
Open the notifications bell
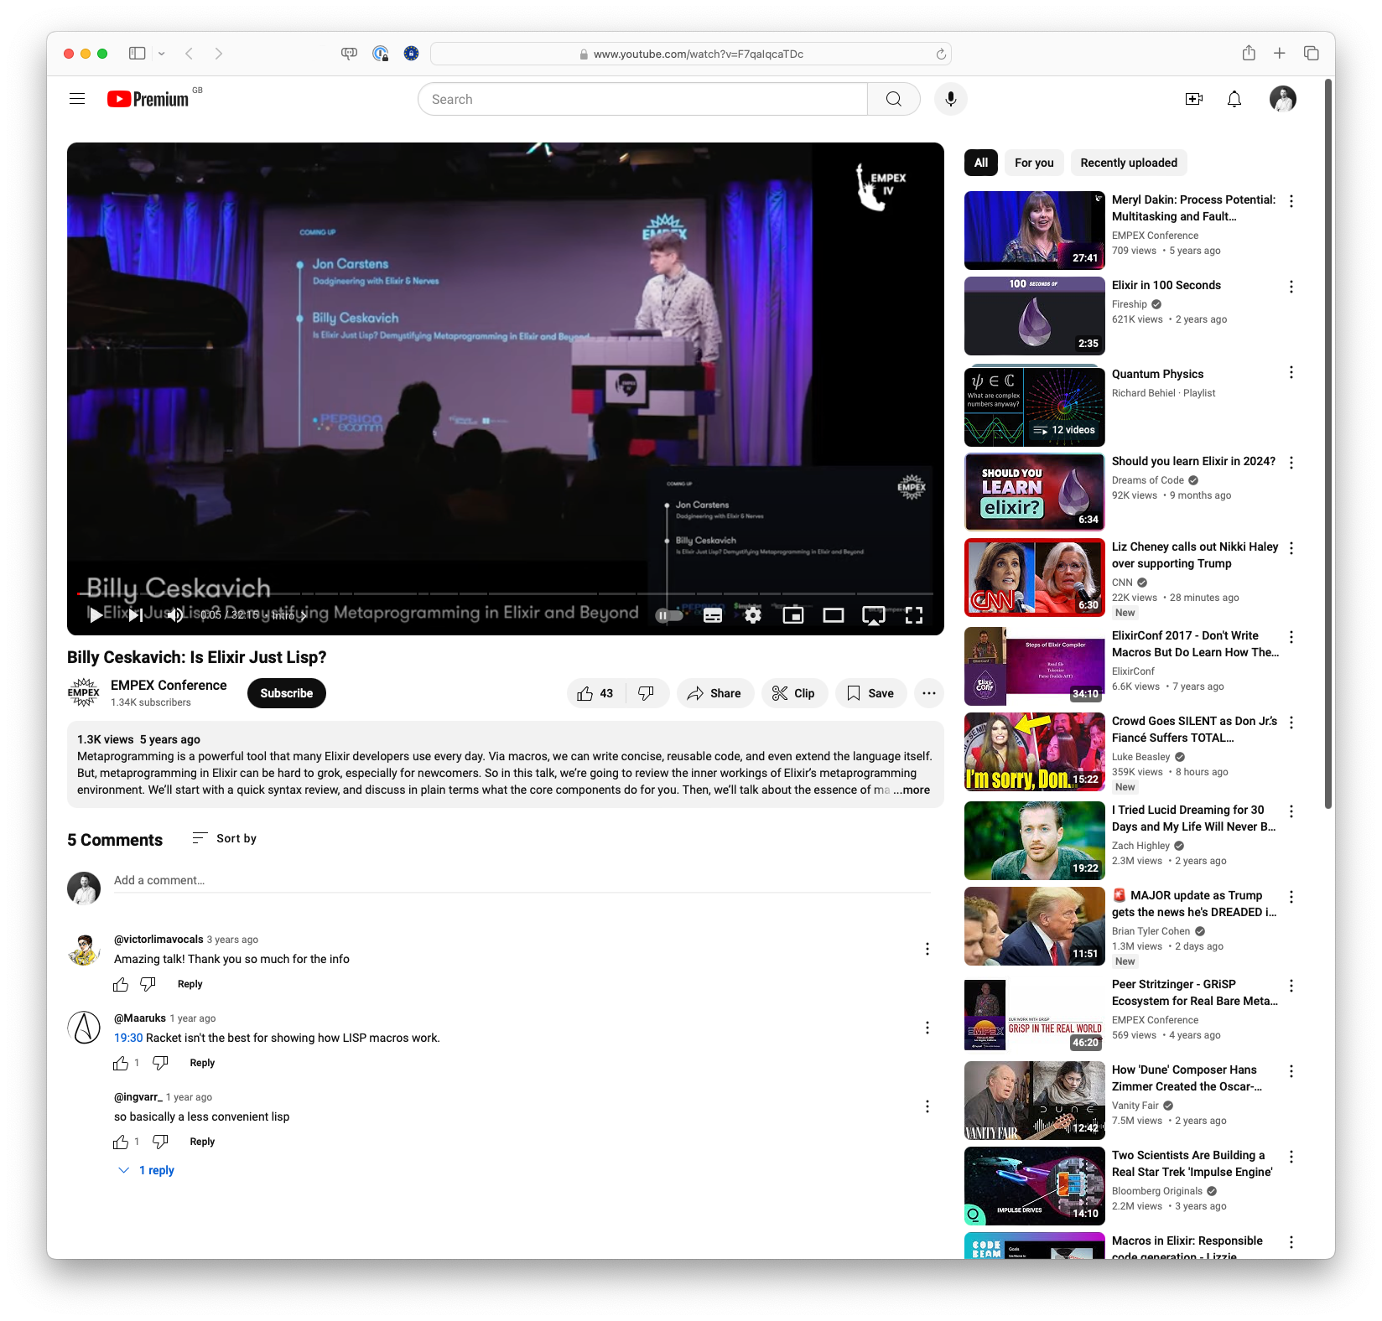1234,99
